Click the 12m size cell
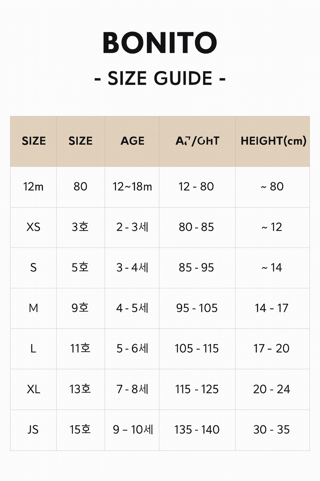 33,187
